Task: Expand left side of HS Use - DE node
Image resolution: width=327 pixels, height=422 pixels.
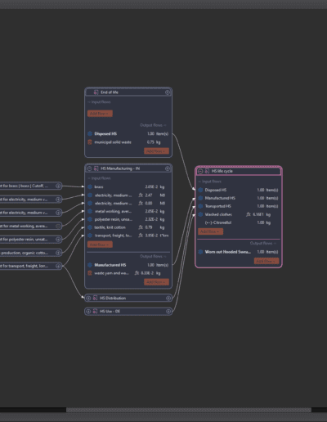Action: click(x=88, y=312)
